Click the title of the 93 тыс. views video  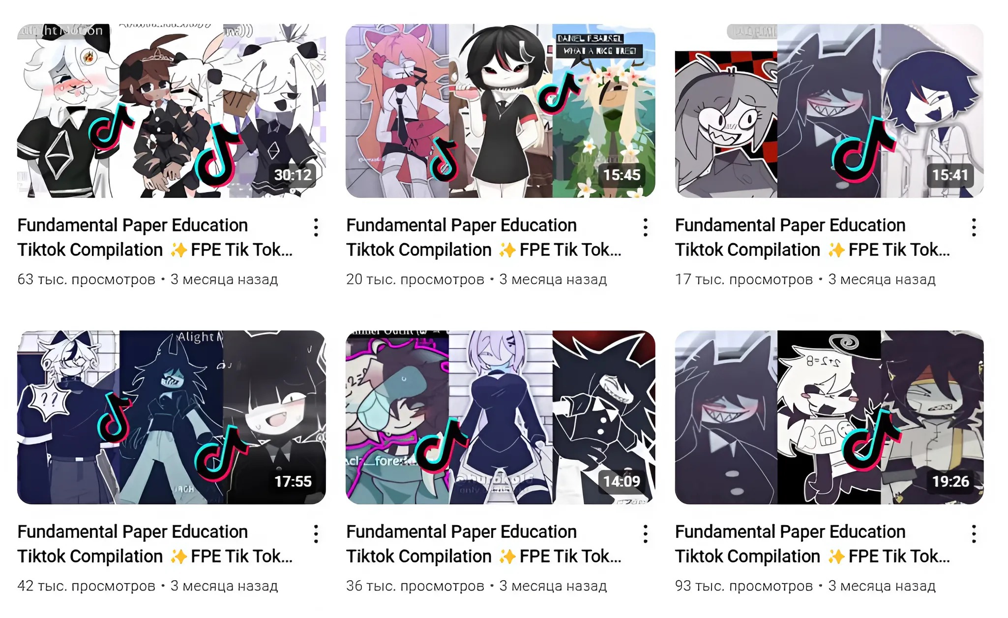[812, 544]
